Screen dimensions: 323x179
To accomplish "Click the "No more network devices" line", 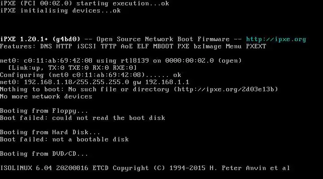I will [46, 96].
